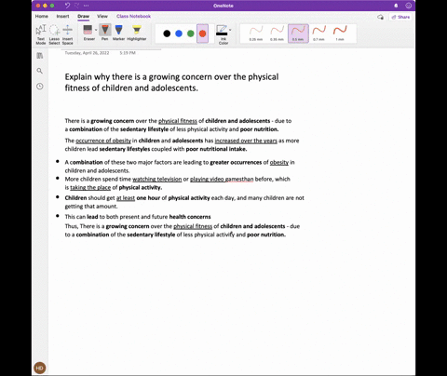447x376 pixels.
Task: Click the misspelled word 'gamesthan'
Action: [239, 179]
